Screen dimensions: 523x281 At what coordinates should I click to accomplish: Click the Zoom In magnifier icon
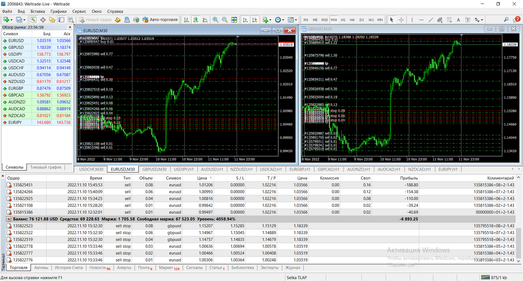coord(215,19)
